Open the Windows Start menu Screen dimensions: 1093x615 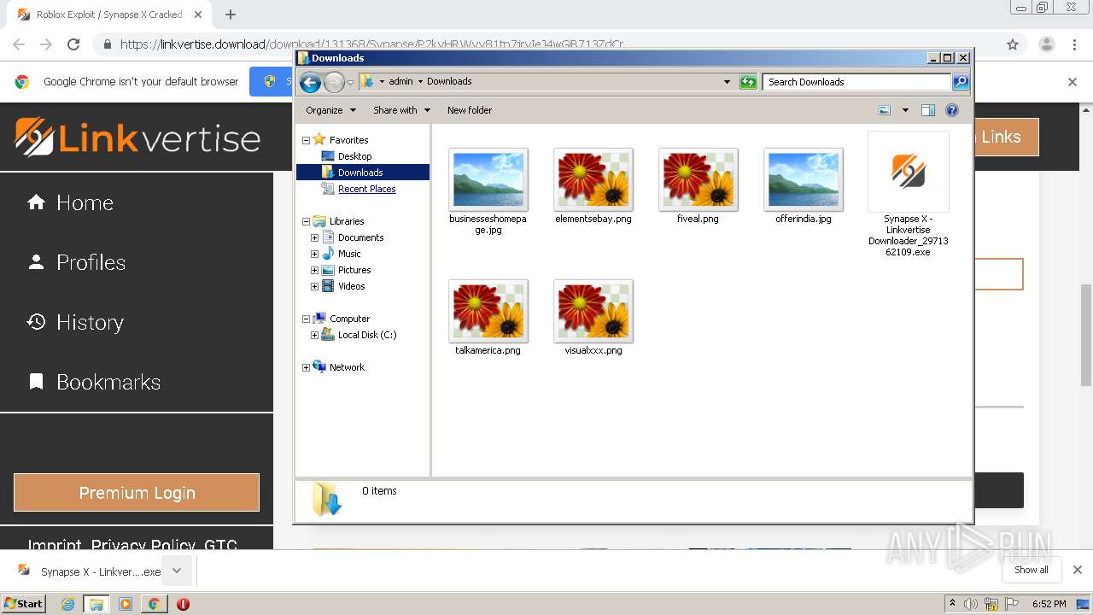23,603
